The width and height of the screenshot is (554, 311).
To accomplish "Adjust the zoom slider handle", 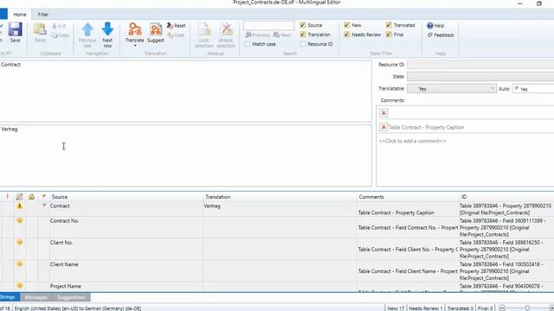I will [x=527, y=308].
